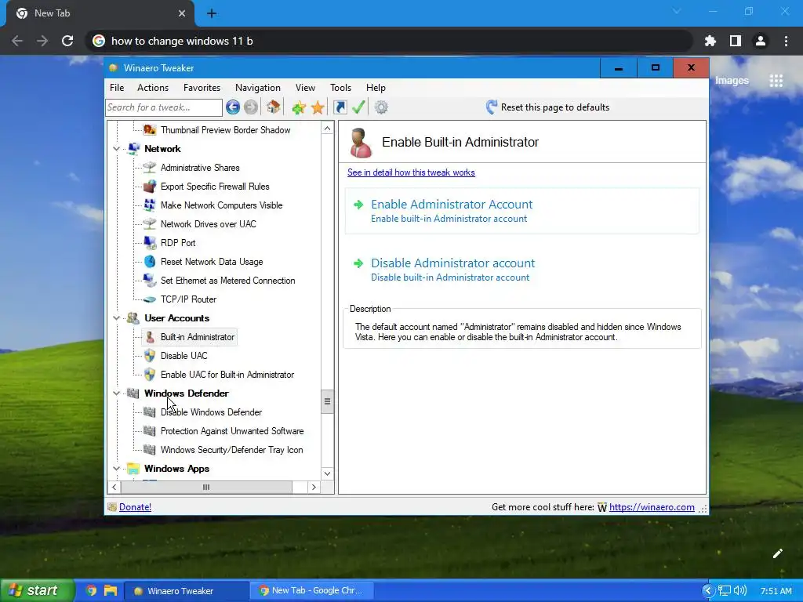Click the green checkmark toolbar icon
This screenshot has height=602, width=803.
(x=358, y=107)
